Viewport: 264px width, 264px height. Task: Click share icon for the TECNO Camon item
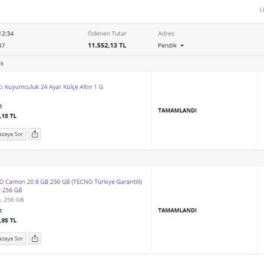pyautogui.click(x=35, y=239)
